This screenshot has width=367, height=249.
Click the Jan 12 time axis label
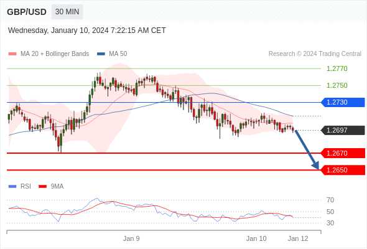click(x=298, y=238)
